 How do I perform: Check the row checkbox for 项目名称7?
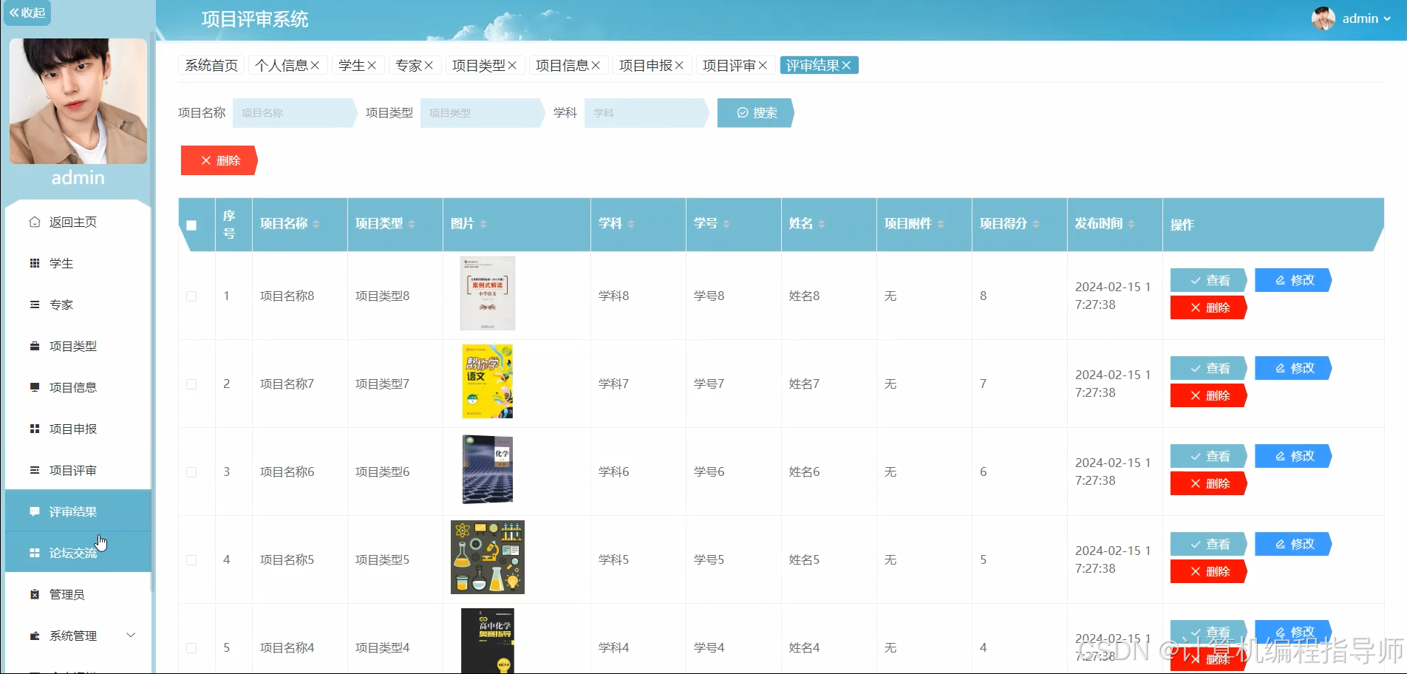coord(191,384)
